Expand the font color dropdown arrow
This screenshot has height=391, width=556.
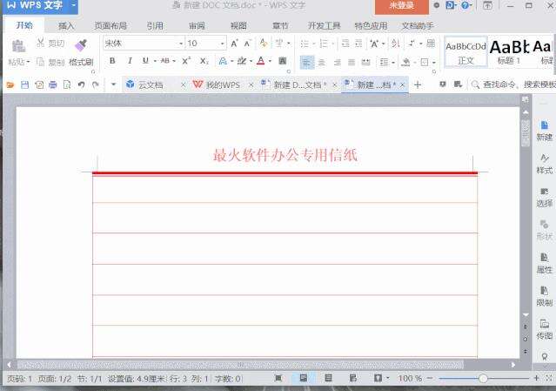click(x=271, y=61)
